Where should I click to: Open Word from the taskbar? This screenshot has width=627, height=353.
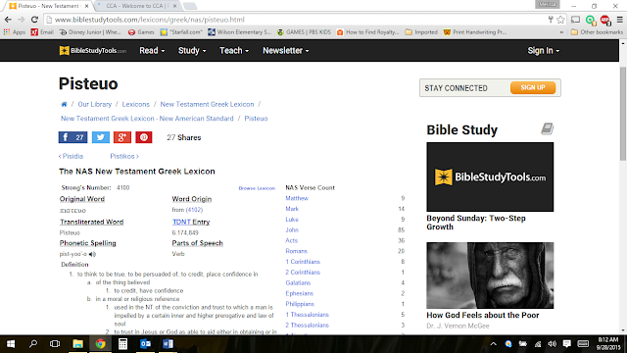point(168,344)
